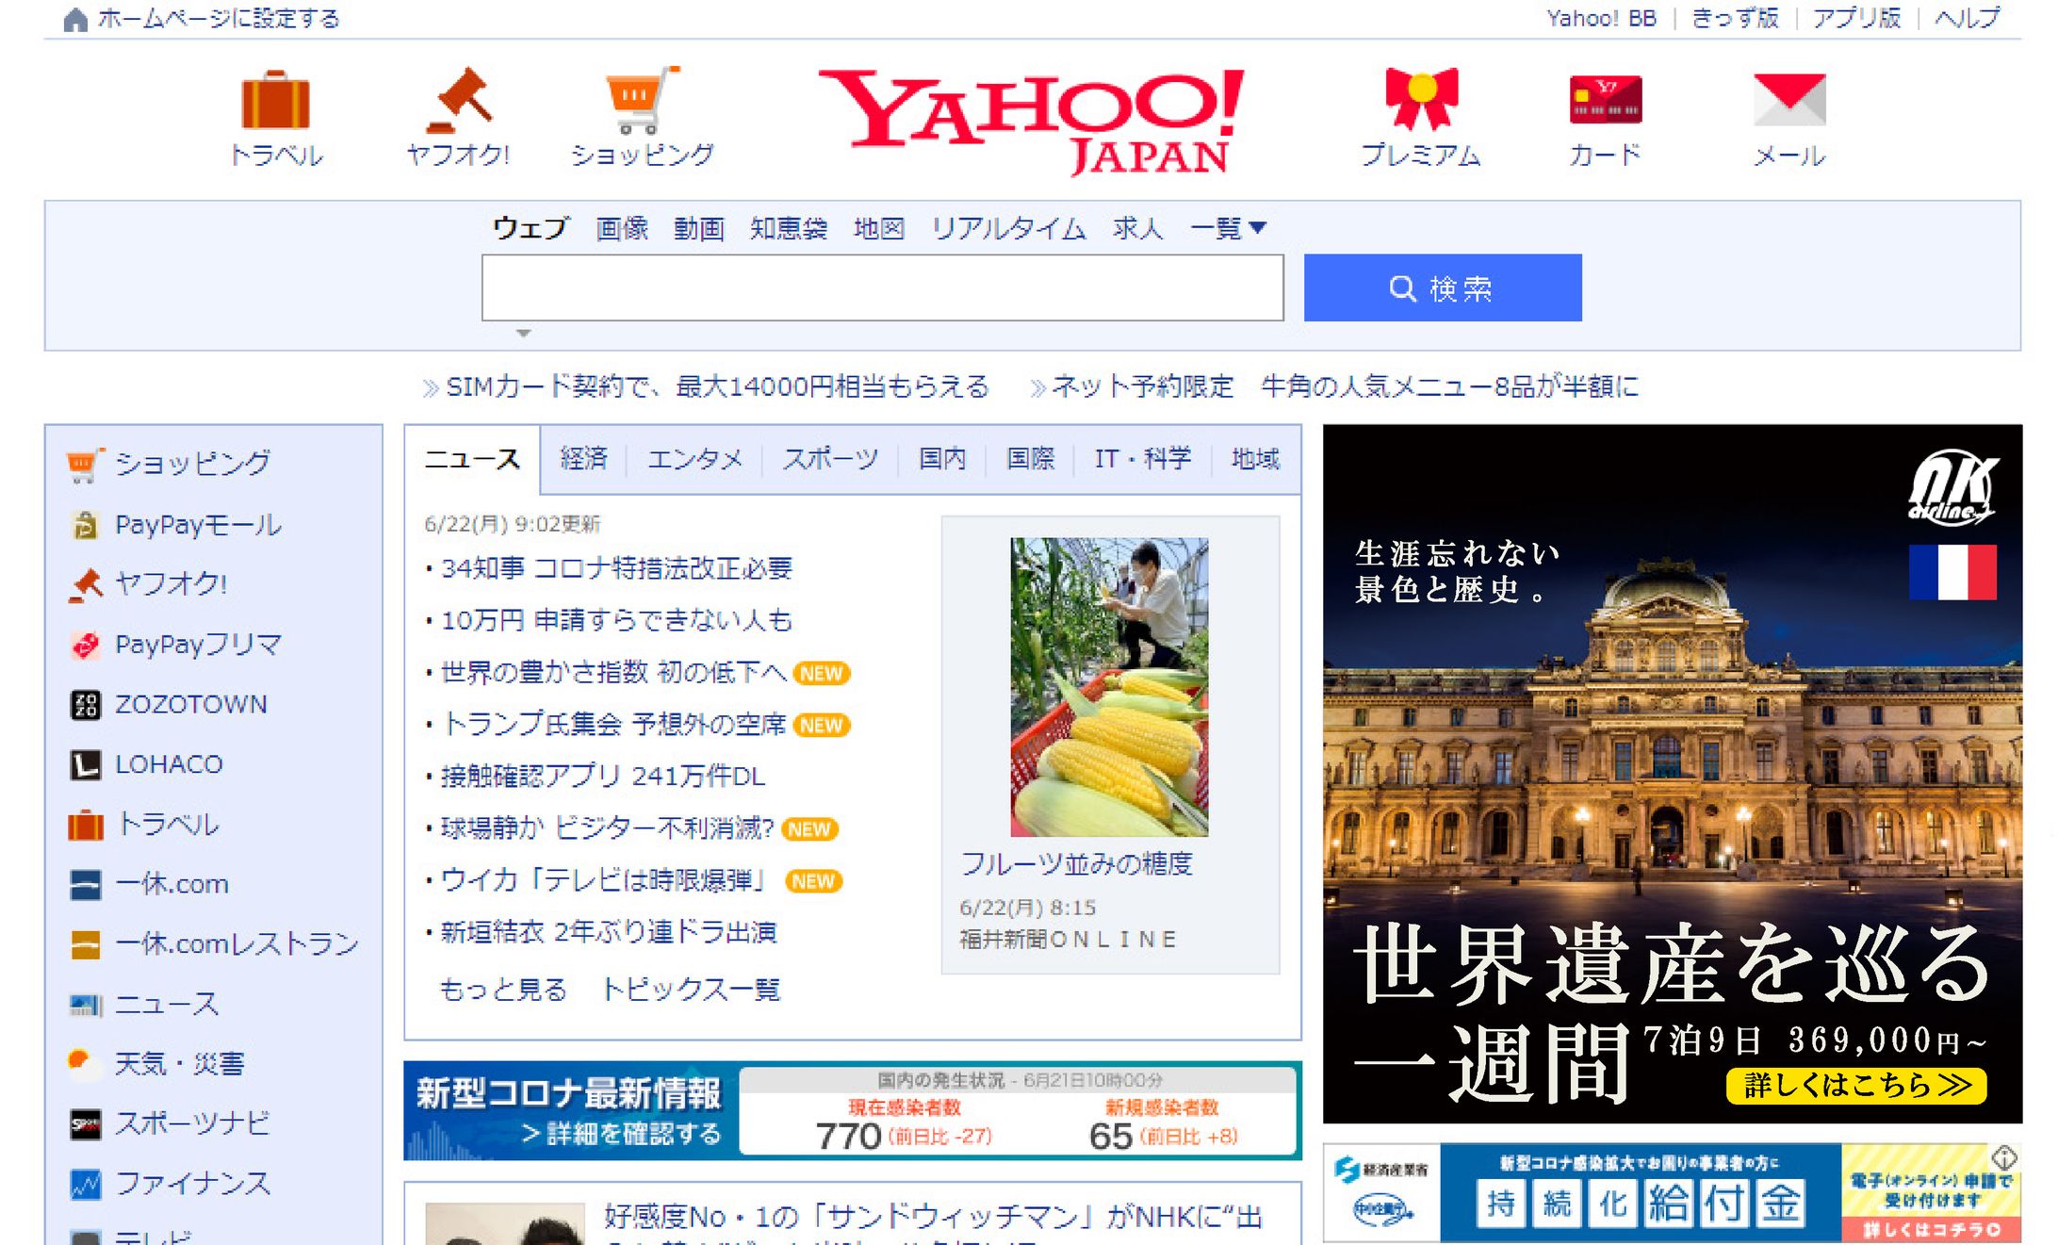Click the ad info icon on 持続化給付金 banner
2058x1245 pixels.
2004,1156
